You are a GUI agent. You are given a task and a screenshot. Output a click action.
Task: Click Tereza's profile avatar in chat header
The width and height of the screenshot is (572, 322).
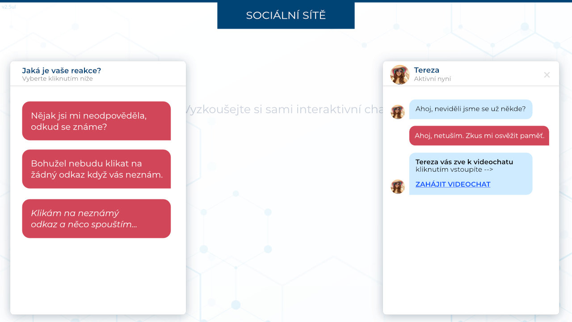(x=400, y=75)
